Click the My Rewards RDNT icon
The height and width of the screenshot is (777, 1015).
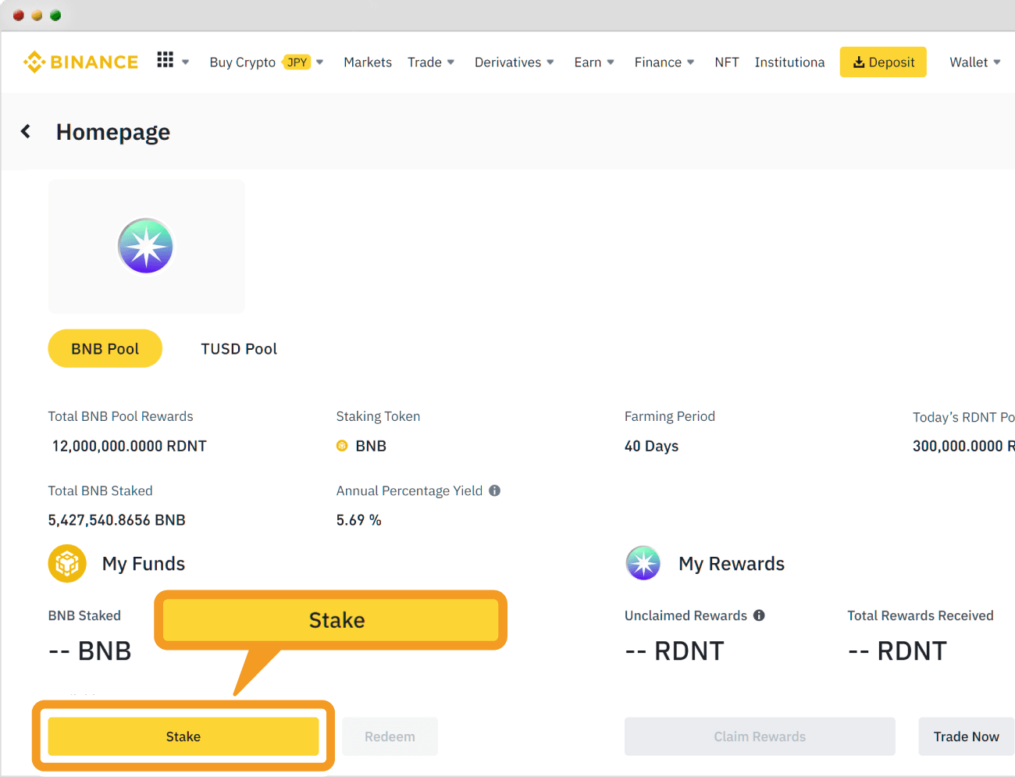click(643, 563)
